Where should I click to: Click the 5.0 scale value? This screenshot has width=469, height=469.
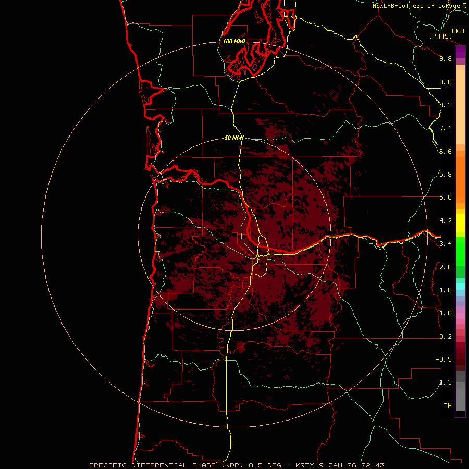[x=446, y=198]
